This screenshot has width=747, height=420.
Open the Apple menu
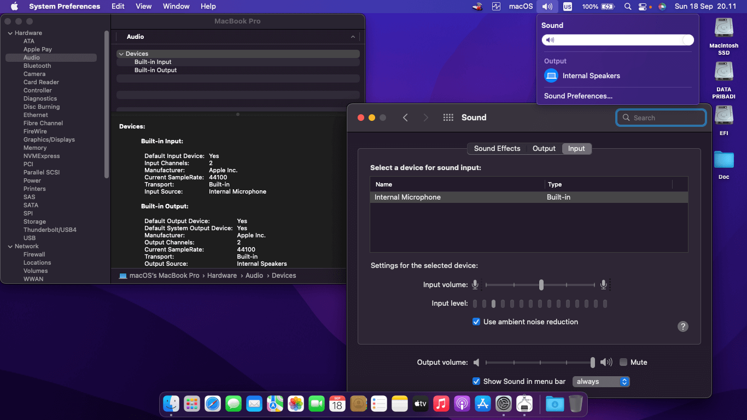[x=14, y=7]
